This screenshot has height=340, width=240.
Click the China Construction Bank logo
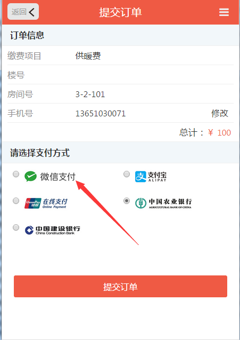52,230
